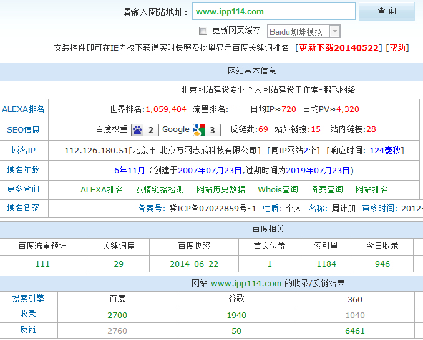Click the 搜索引擎 row header

point(28,298)
